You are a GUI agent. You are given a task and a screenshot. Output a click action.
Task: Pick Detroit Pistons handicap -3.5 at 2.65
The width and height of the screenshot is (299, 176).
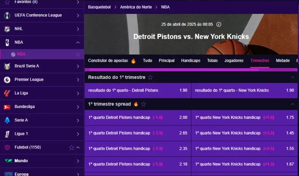click(x=138, y=133)
